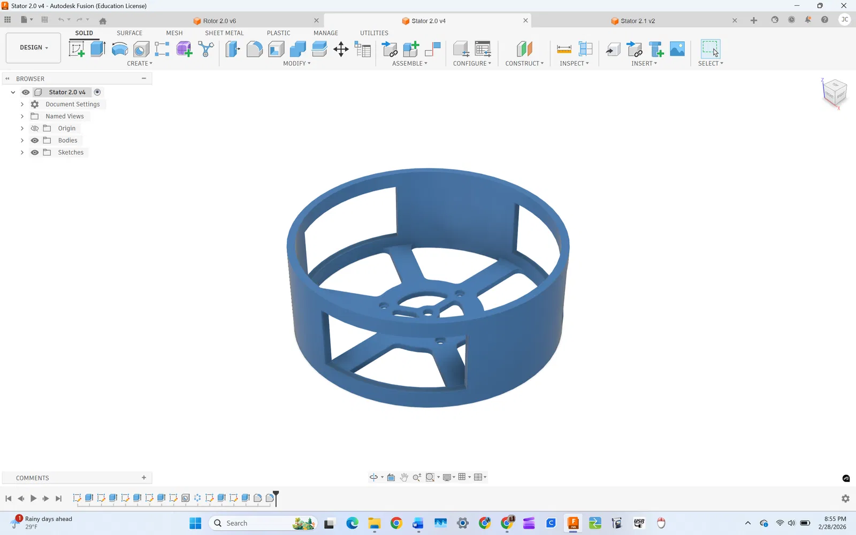Open the ASSEMBLE dropdown menu

[410, 64]
